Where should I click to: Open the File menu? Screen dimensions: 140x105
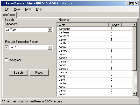click(x=7, y=9)
